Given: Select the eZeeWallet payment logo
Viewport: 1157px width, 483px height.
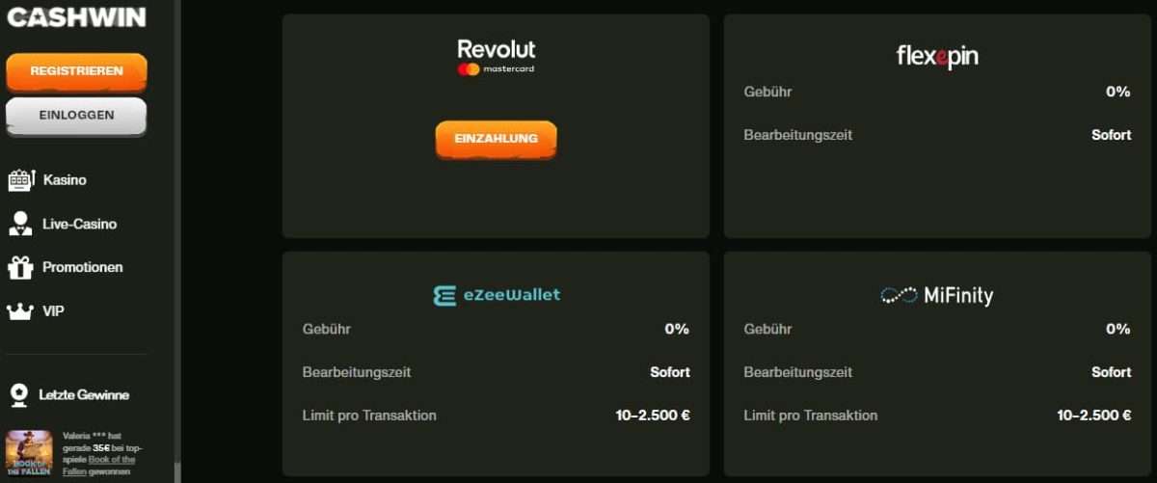Looking at the screenshot, I should [x=497, y=295].
